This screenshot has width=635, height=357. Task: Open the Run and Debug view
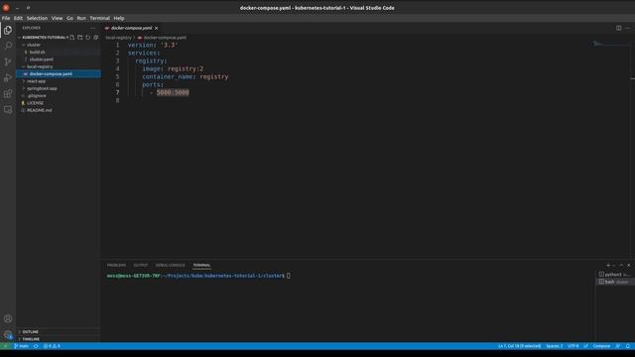[8, 77]
